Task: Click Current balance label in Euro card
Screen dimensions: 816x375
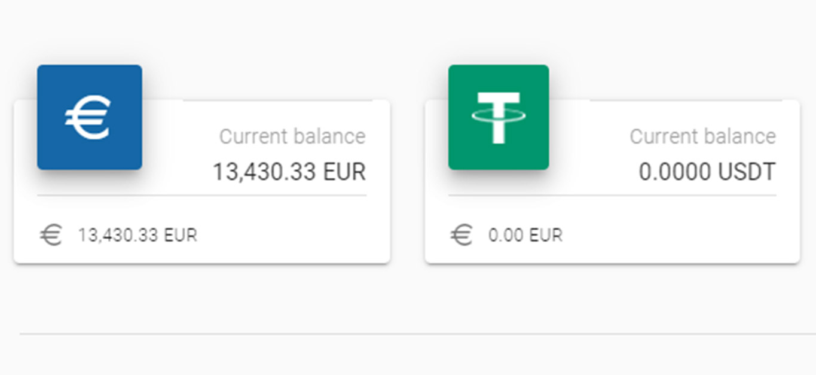Action: click(292, 136)
